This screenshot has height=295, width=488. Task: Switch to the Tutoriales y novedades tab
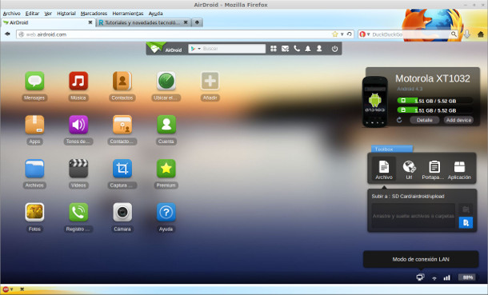pyautogui.click(x=143, y=22)
